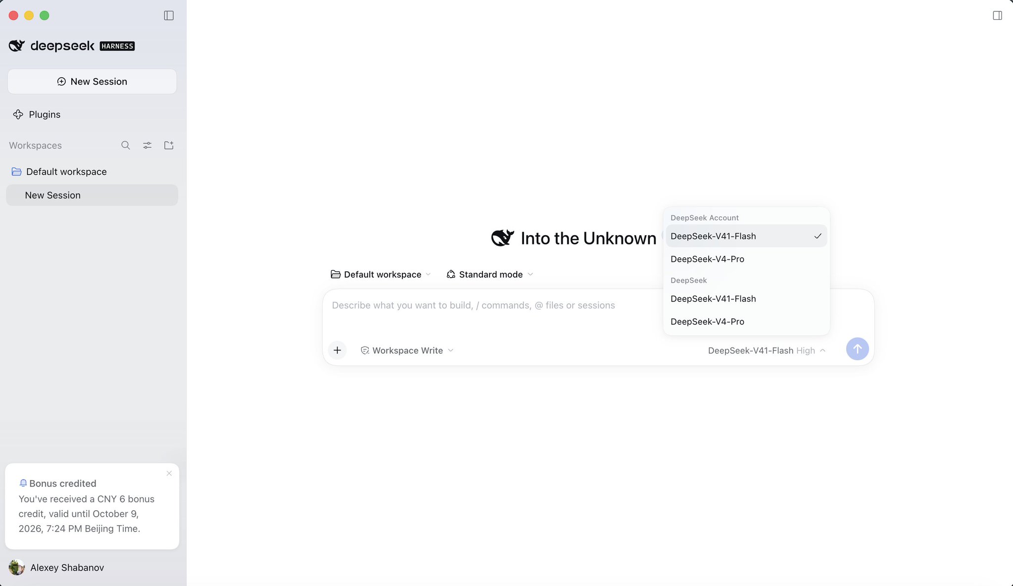Click the bell icon in Bonus notification
The height and width of the screenshot is (586, 1013).
23,483
